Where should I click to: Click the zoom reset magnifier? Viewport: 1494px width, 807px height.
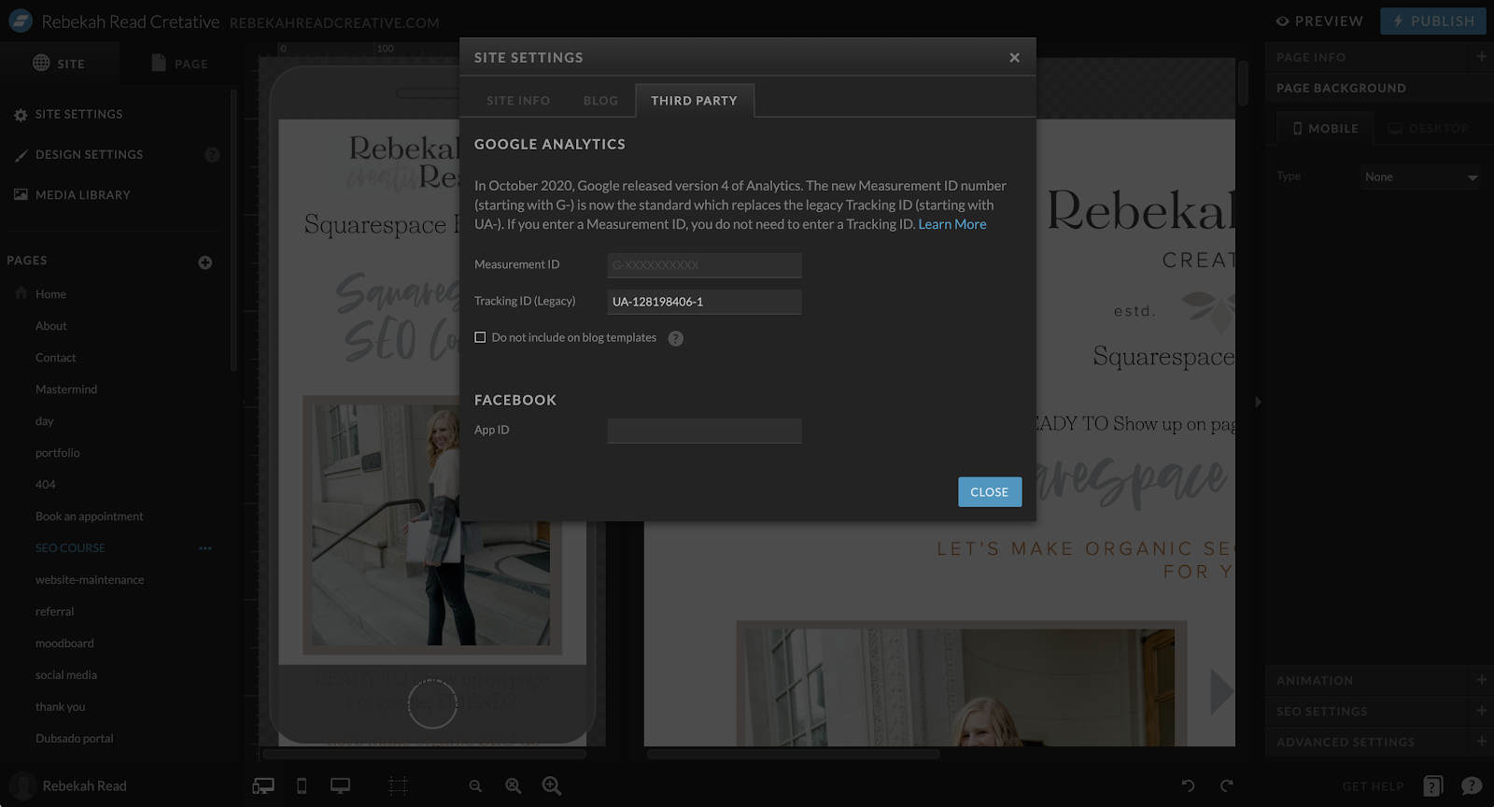click(x=514, y=786)
